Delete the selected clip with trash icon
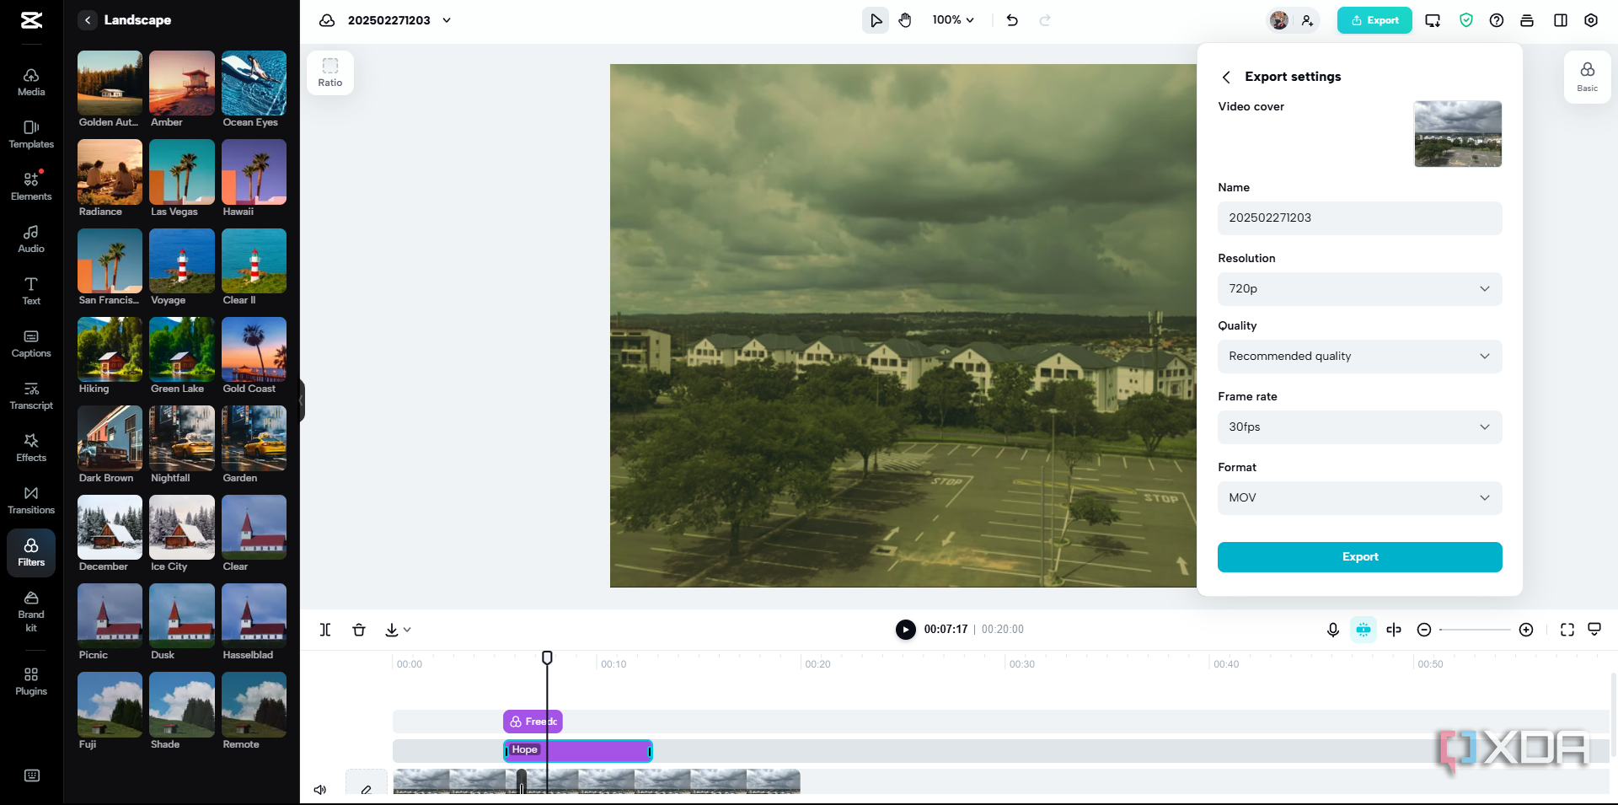The height and width of the screenshot is (805, 1618). point(359,630)
